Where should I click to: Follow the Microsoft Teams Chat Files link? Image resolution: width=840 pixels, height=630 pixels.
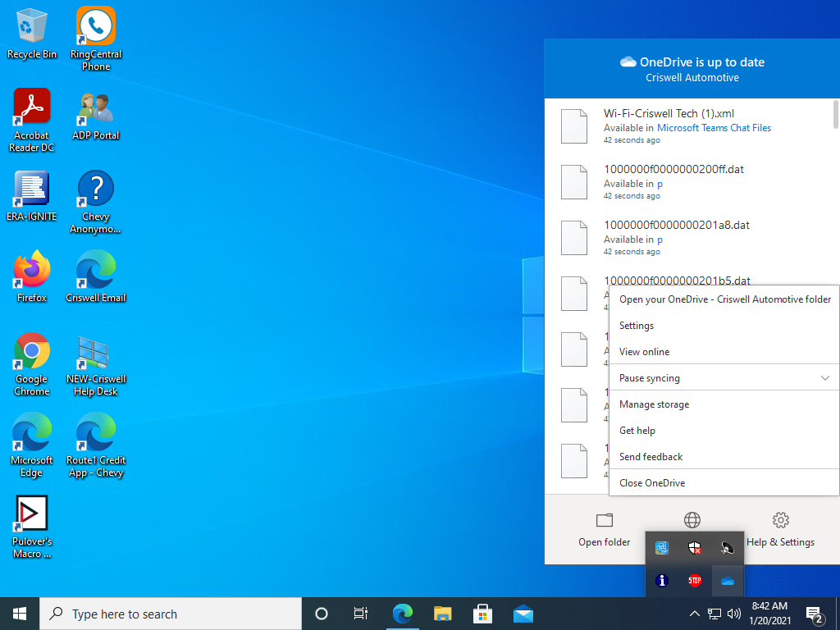[x=714, y=128]
